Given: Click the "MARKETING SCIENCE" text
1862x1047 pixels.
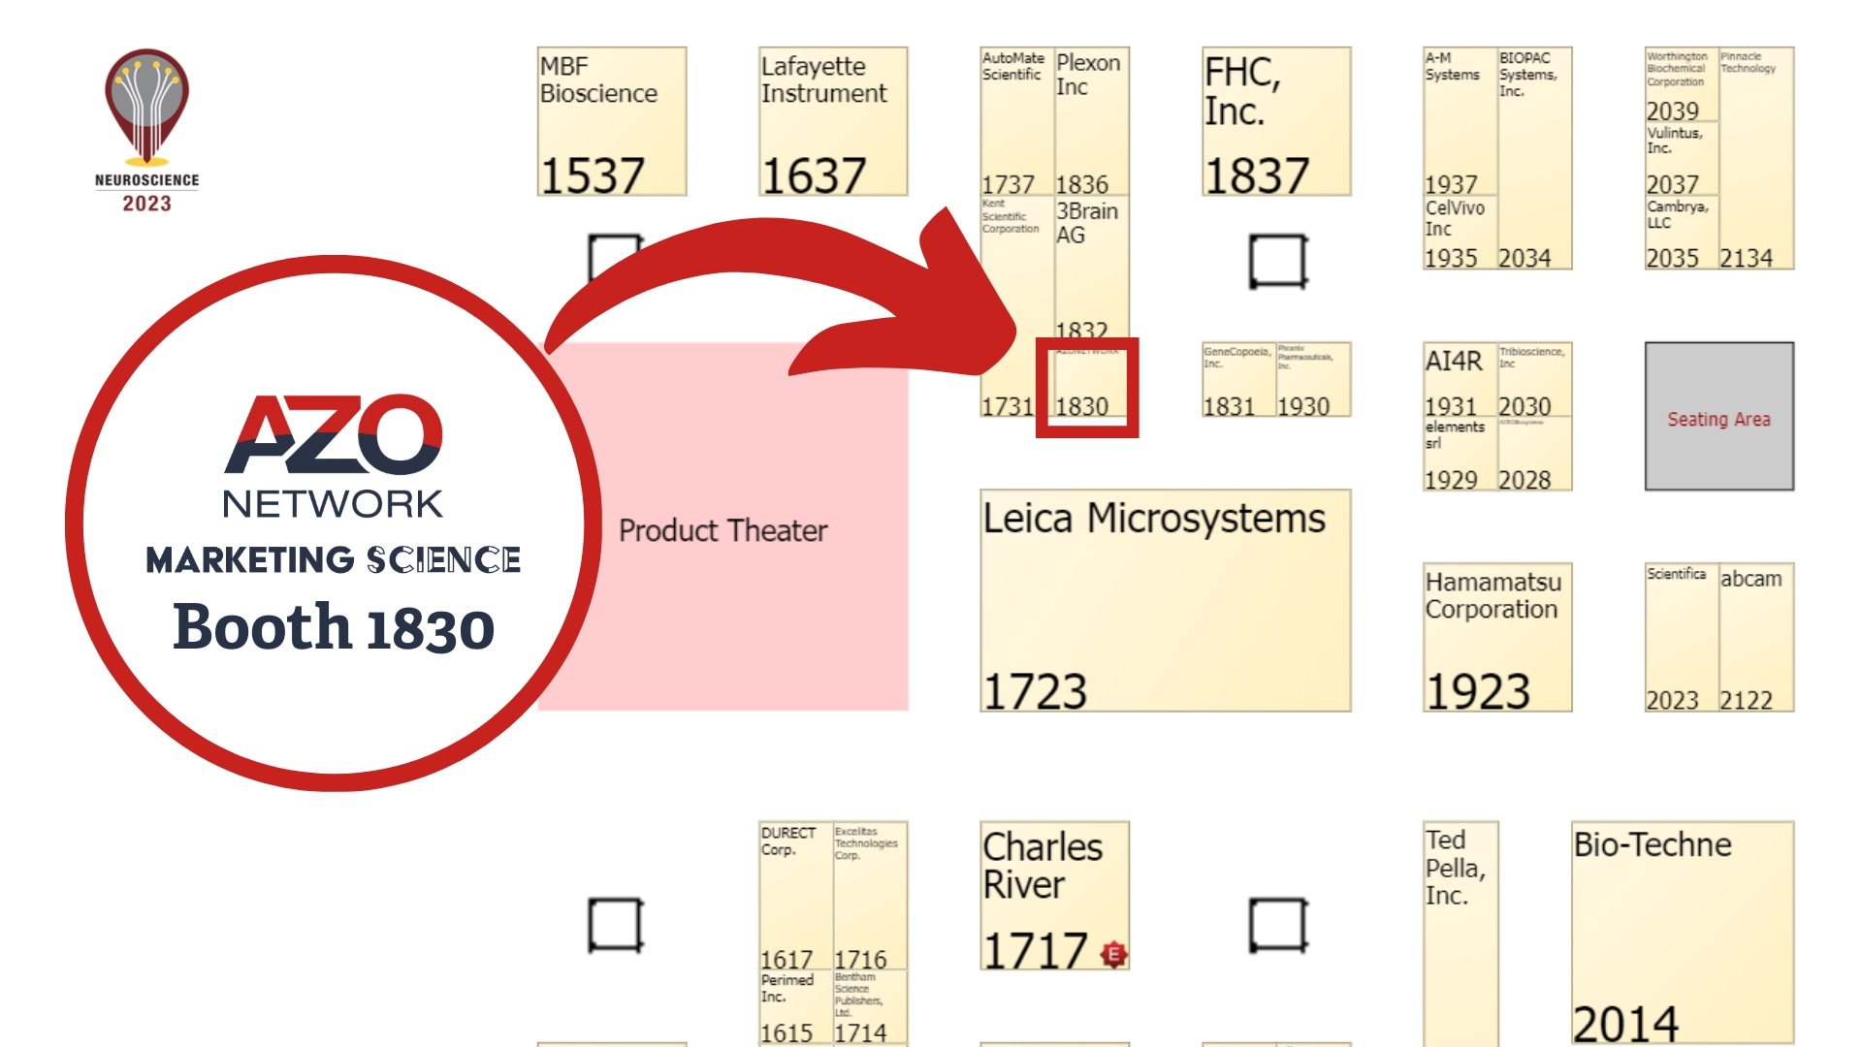Looking at the screenshot, I should [333, 559].
